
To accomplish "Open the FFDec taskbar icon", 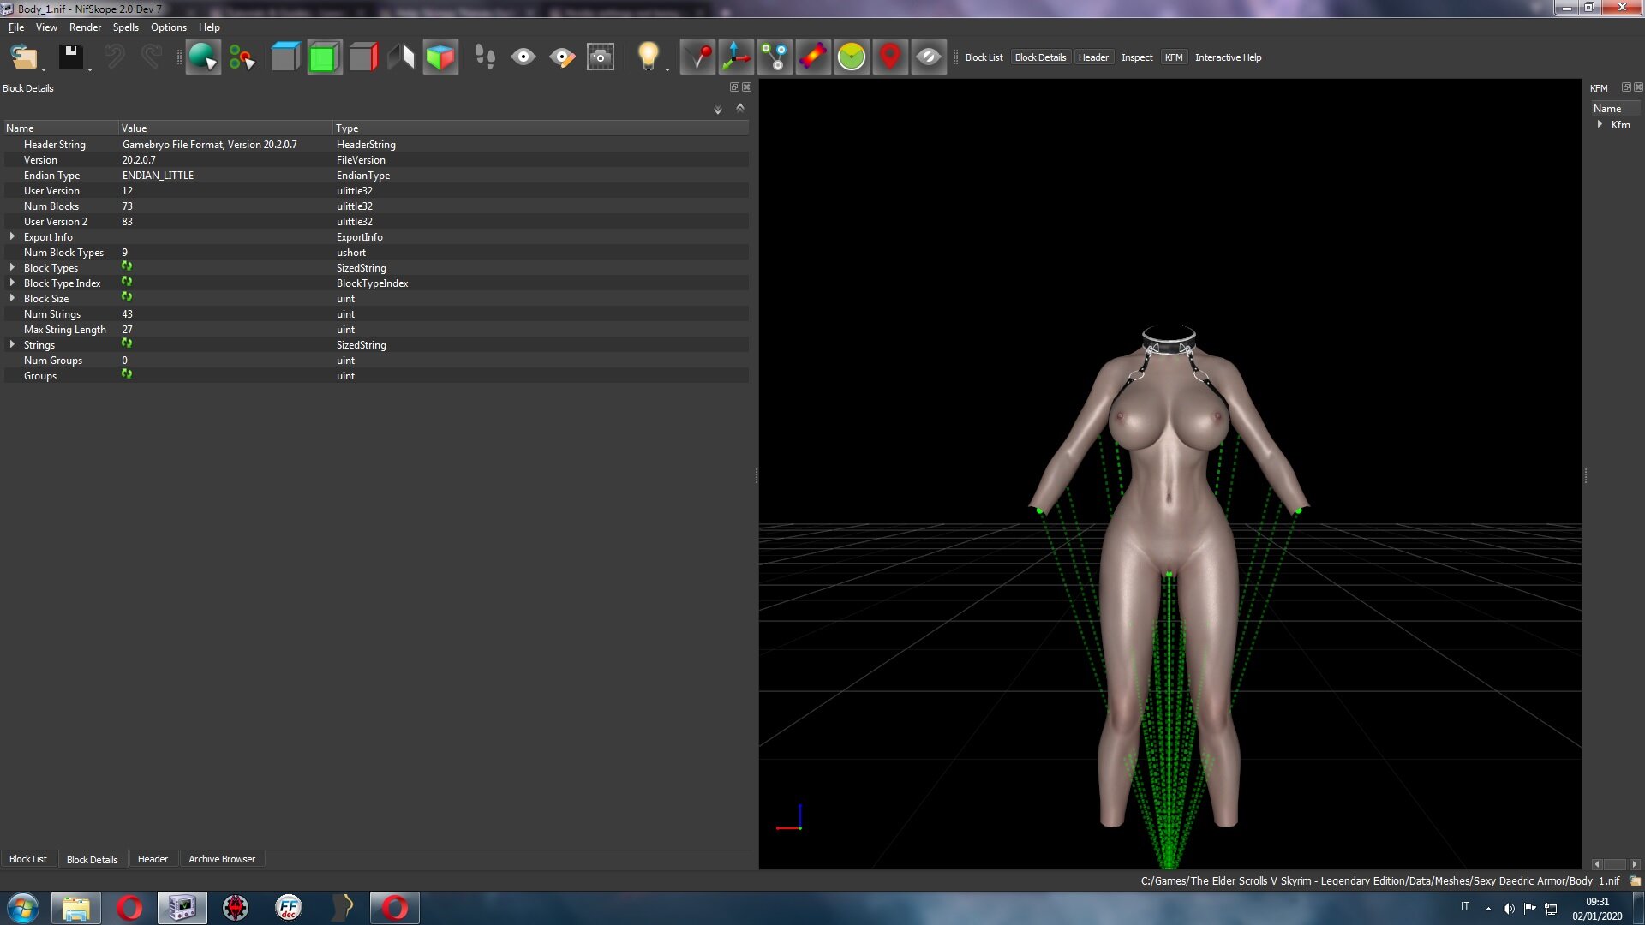I will 289,908.
